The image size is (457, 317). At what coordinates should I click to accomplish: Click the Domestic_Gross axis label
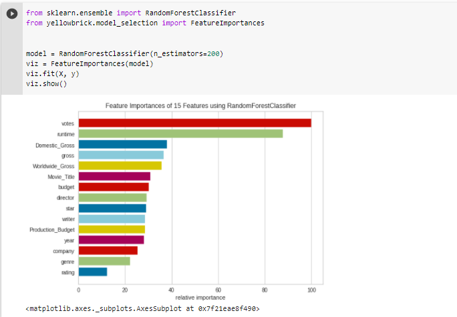pos(55,145)
